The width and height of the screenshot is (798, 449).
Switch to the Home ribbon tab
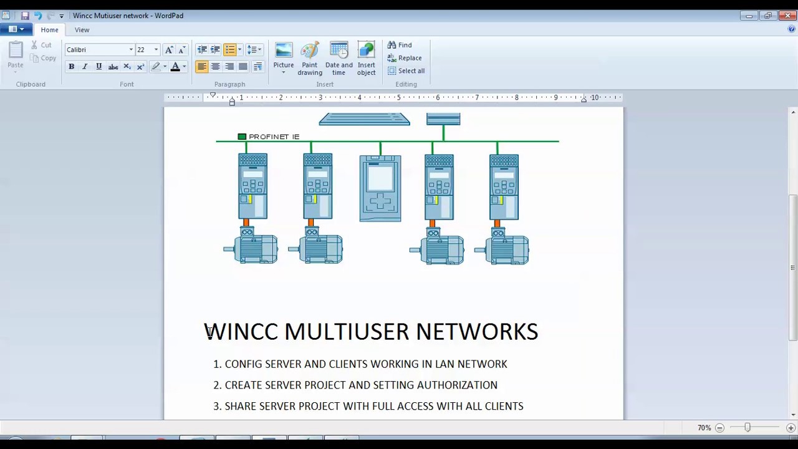pos(49,30)
